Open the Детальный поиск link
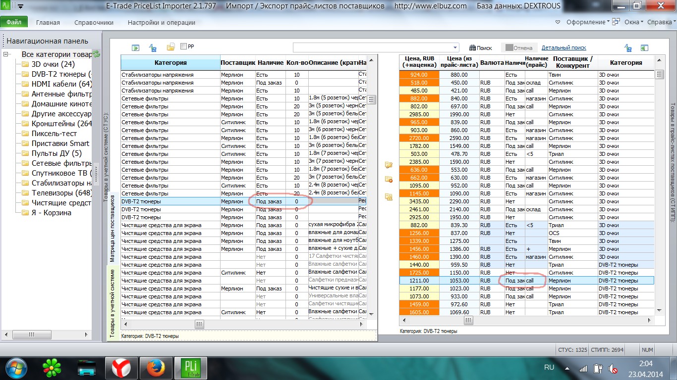 [x=564, y=48]
